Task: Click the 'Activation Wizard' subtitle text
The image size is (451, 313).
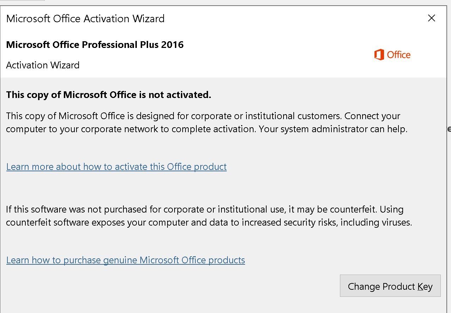Action: coord(43,65)
